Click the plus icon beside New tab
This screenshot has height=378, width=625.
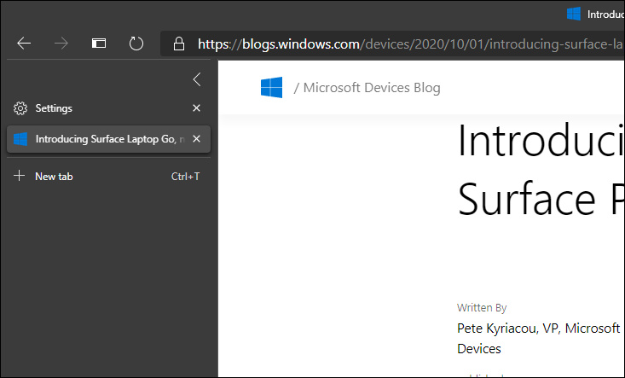click(x=19, y=176)
